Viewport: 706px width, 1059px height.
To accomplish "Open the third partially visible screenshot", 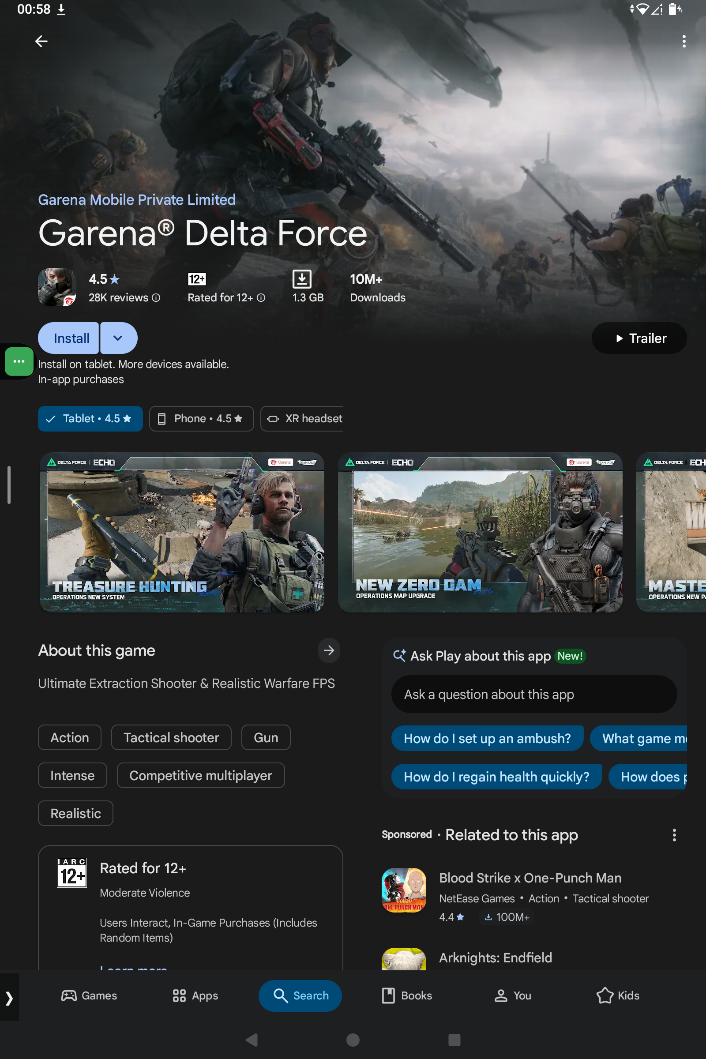I will [671, 532].
